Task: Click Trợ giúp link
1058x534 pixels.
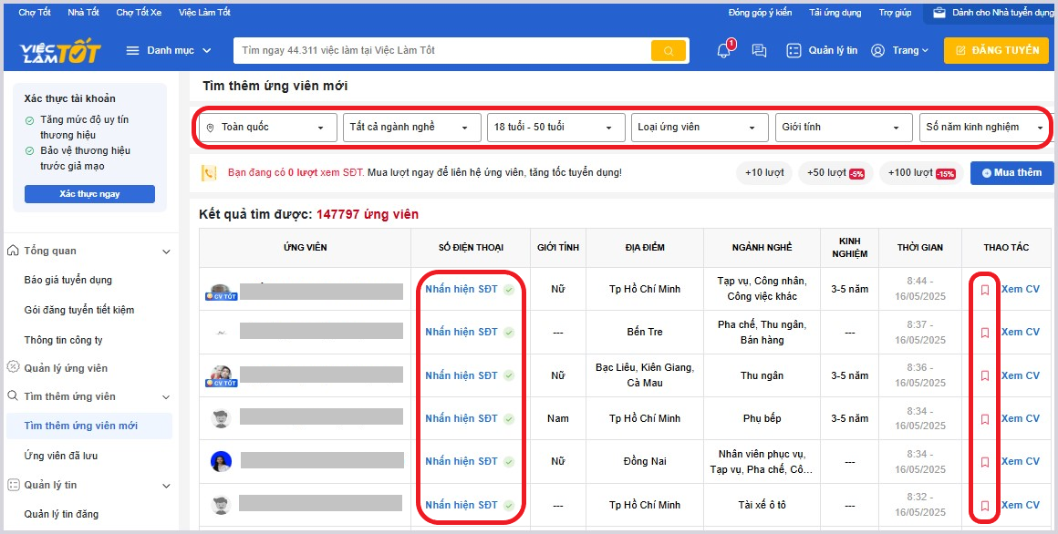Action: pyautogui.click(x=896, y=12)
